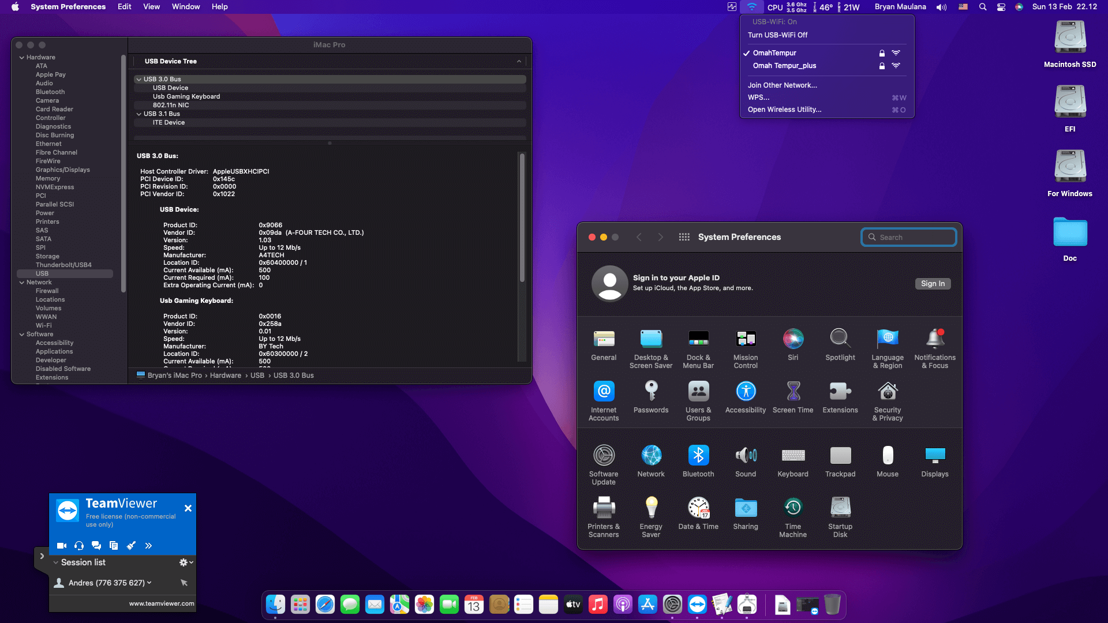
Task: Select 802.11n NIC in device tree
Action: (330, 106)
